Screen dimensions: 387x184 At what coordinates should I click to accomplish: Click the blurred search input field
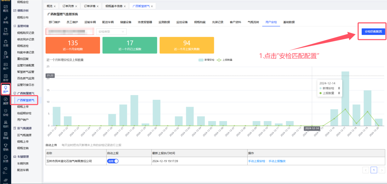coord(70,32)
